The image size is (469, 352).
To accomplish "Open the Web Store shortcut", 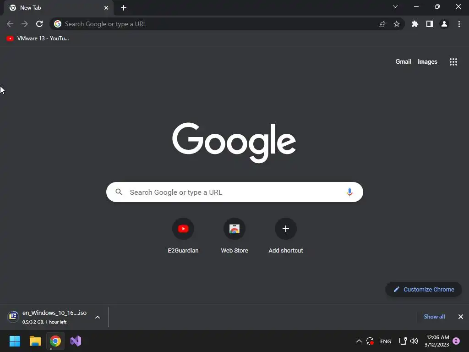I will 234,236.
